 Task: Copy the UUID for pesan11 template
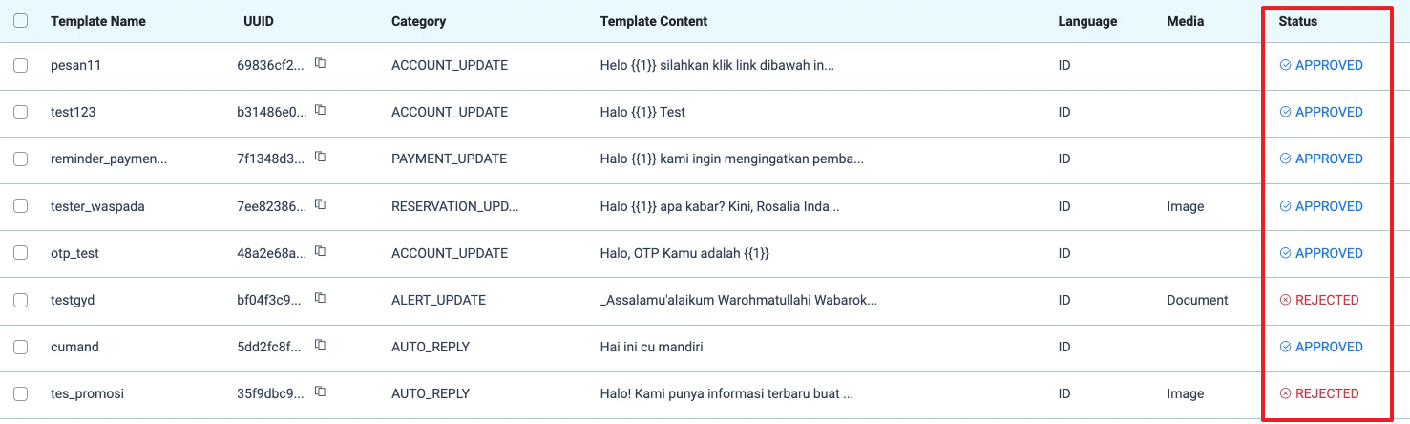[x=321, y=63]
